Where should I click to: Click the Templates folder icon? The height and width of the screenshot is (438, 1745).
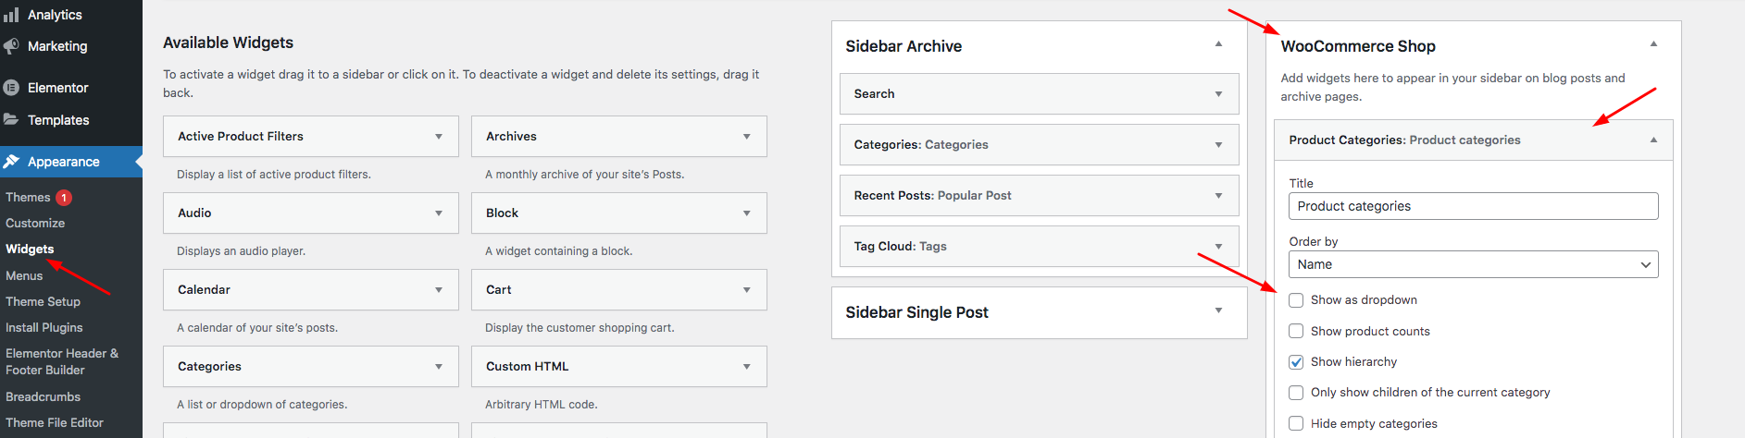pyautogui.click(x=11, y=119)
